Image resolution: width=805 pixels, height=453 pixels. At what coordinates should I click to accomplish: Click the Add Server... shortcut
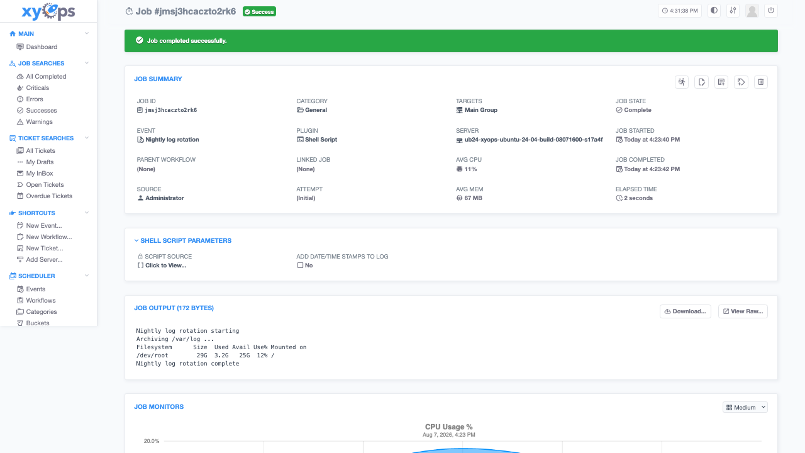point(44,260)
